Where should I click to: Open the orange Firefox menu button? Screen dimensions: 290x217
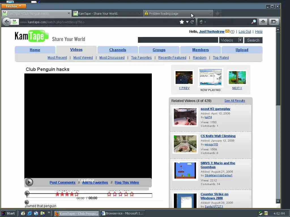pos(14,6)
